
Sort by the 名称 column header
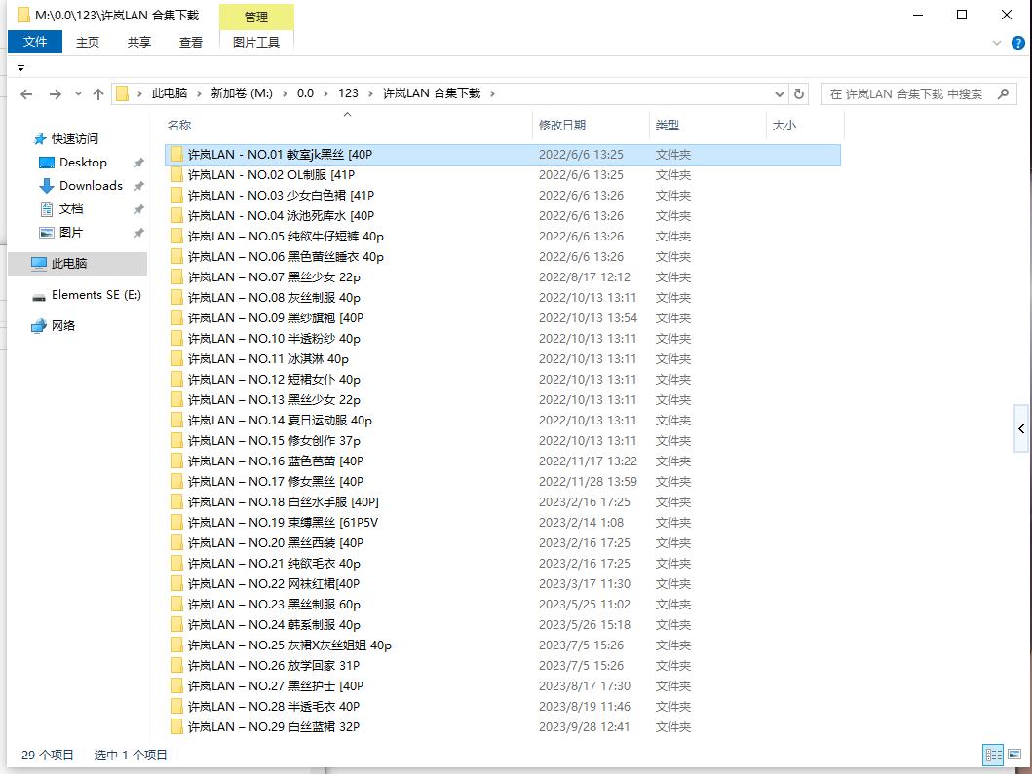pyautogui.click(x=179, y=125)
